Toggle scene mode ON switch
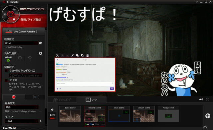The height and width of the screenshot is (130, 213). click(52, 116)
